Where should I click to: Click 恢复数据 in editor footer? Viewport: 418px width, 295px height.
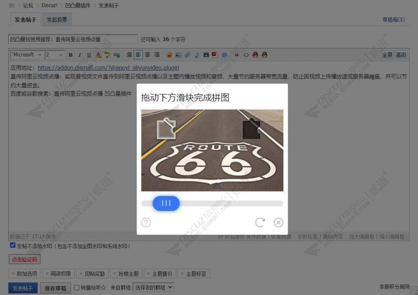tap(281, 236)
